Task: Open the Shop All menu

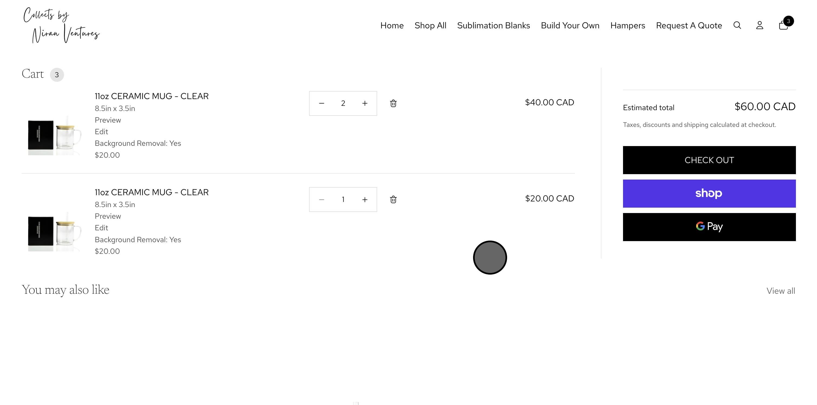Action: pos(430,25)
